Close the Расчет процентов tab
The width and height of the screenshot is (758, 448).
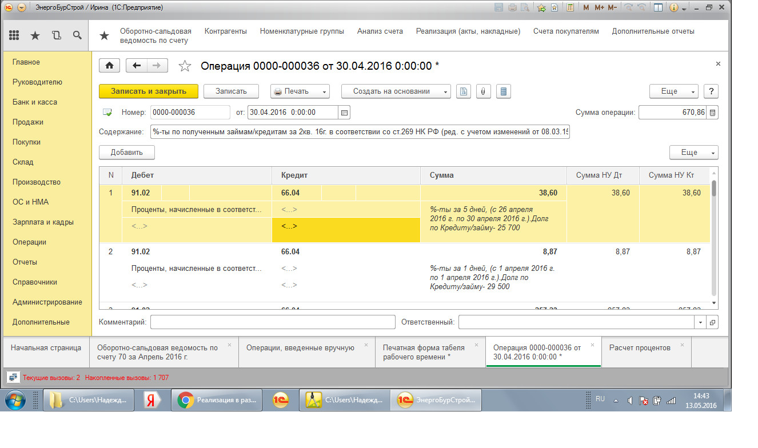(683, 345)
